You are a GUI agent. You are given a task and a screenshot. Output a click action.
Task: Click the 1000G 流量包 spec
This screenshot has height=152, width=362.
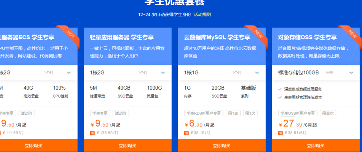coord(155,92)
